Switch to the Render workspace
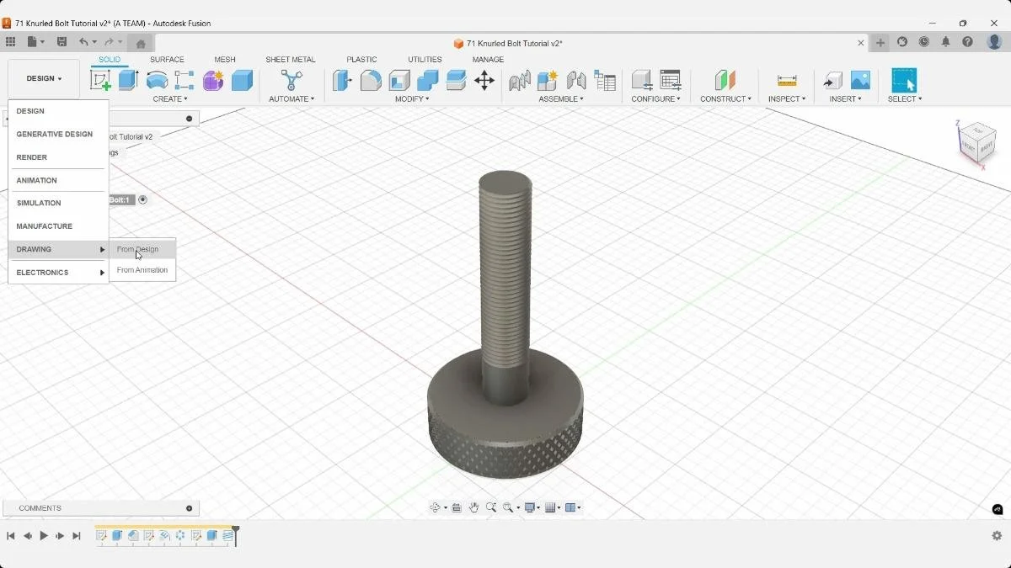This screenshot has height=568, width=1011. [58, 157]
